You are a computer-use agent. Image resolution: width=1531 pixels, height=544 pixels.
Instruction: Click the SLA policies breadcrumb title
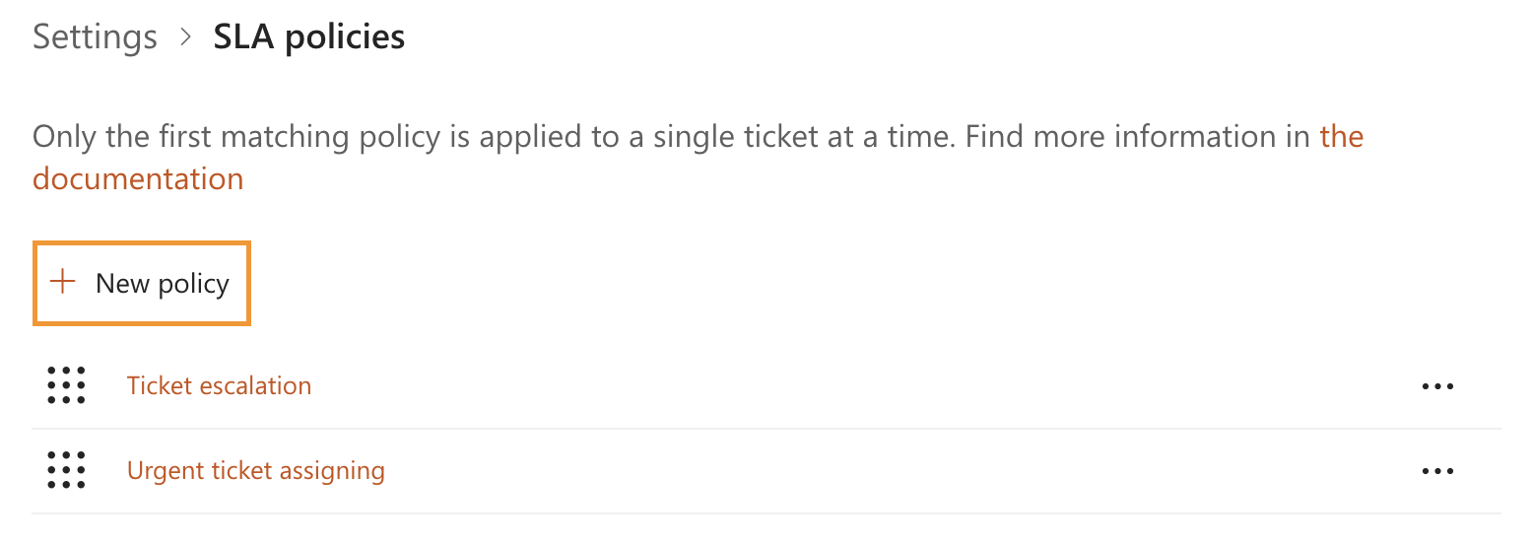point(308,37)
